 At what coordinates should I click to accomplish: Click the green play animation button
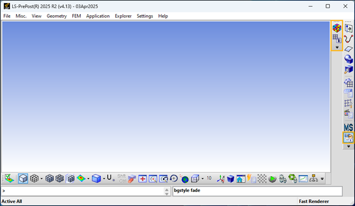coord(272,179)
